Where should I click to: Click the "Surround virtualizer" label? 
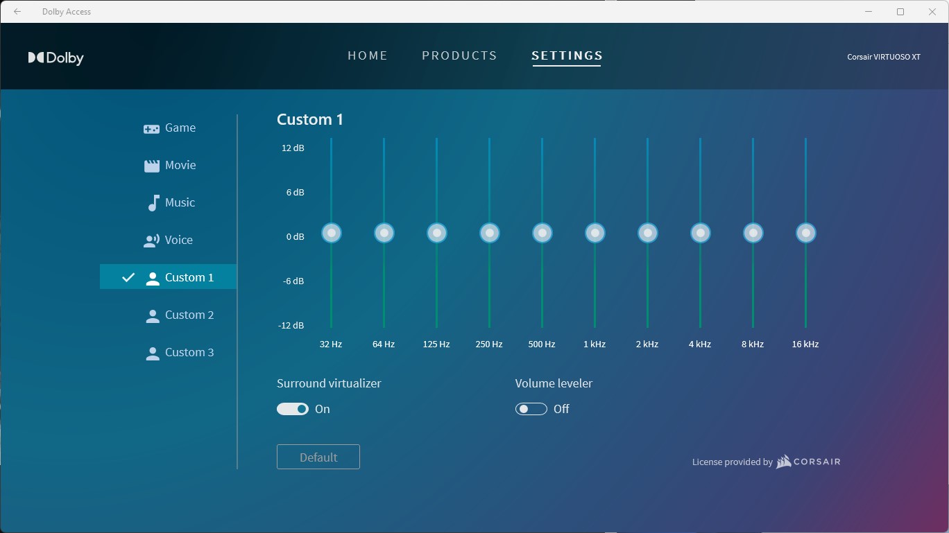pos(329,383)
